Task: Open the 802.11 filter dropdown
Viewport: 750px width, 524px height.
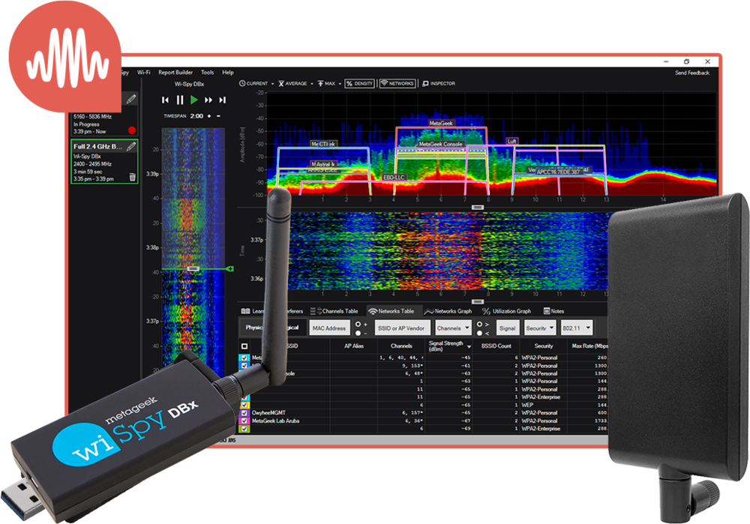Action: point(577,328)
